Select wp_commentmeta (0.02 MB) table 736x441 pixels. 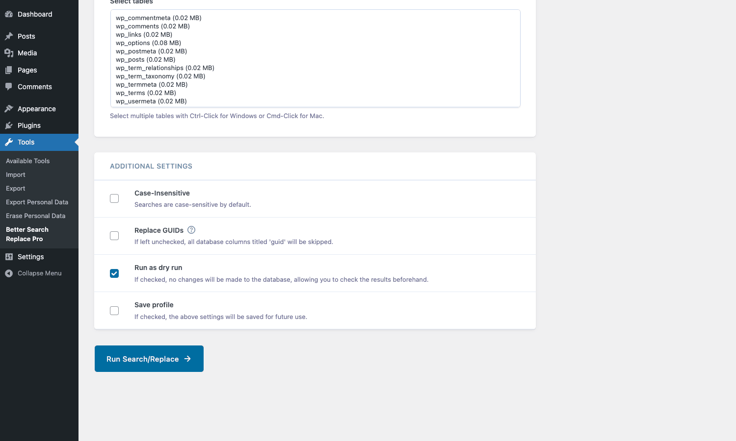coord(158,18)
